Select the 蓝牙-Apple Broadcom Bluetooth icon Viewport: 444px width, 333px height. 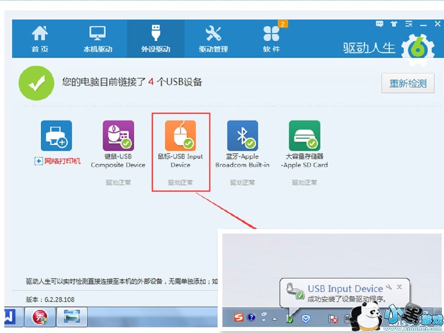(x=242, y=136)
